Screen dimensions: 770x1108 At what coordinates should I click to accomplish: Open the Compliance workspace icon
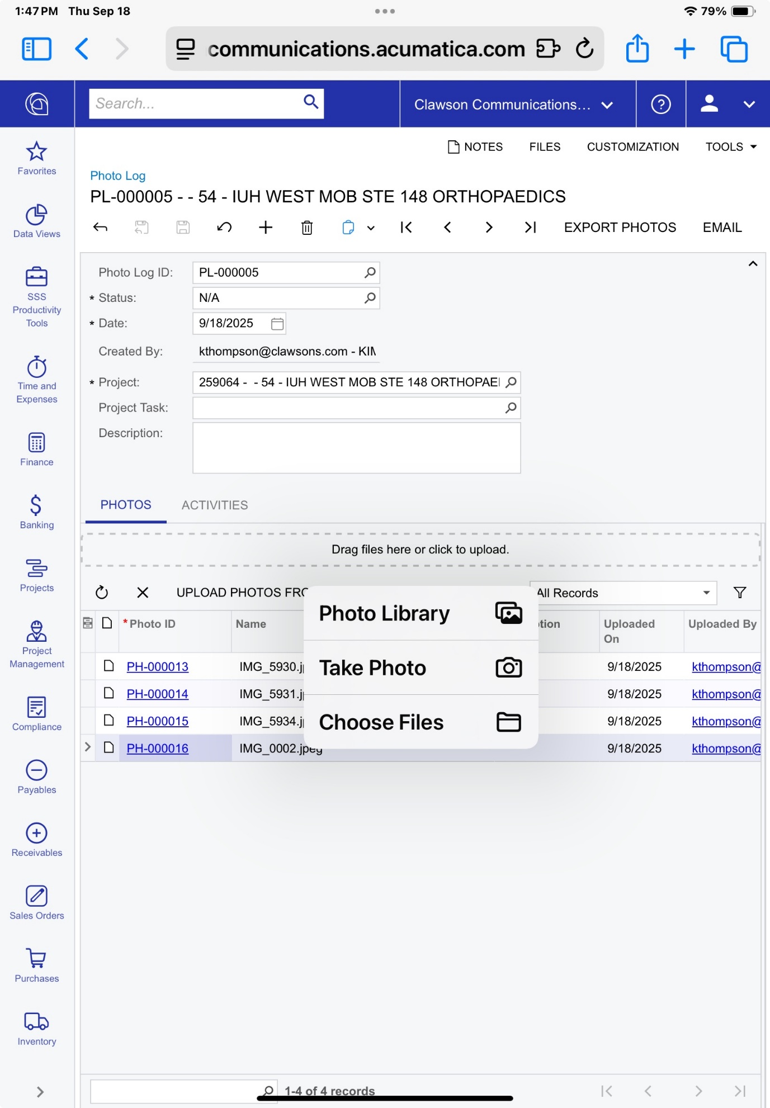(37, 713)
